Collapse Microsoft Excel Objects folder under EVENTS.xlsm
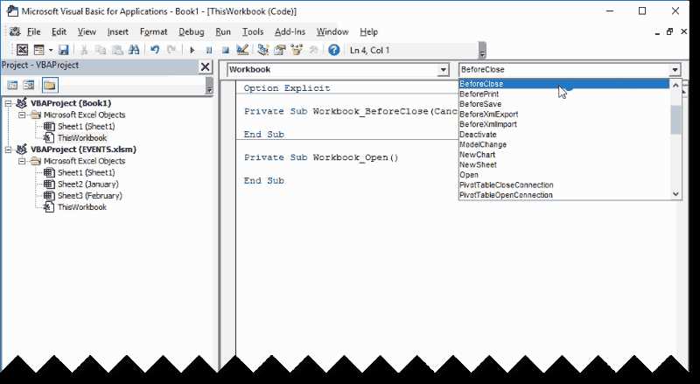Screen dimensions: 700x384 click(21, 161)
